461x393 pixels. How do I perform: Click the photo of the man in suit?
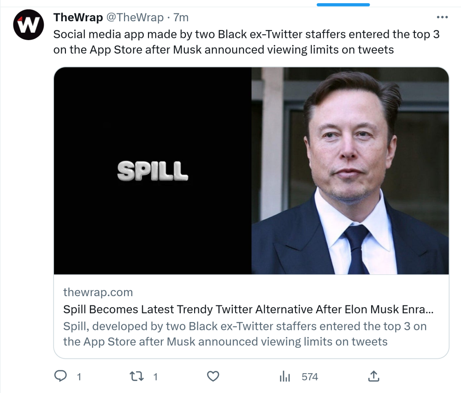[350, 171]
